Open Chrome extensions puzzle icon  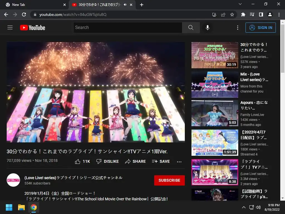pyautogui.click(x=243, y=14)
